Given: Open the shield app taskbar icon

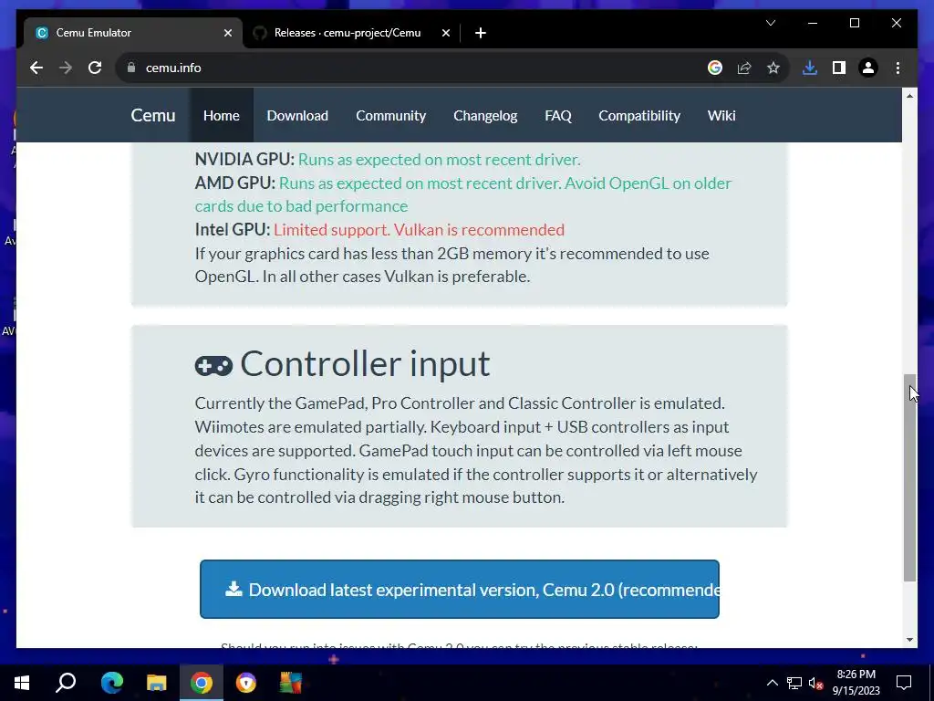Looking at the screenshot, I should click(x=246, y=683).
